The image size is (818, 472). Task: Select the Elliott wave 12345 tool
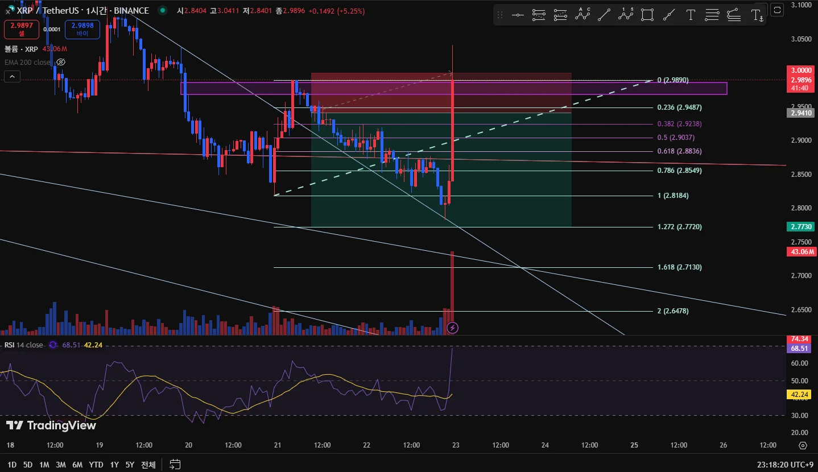(626, 15)
